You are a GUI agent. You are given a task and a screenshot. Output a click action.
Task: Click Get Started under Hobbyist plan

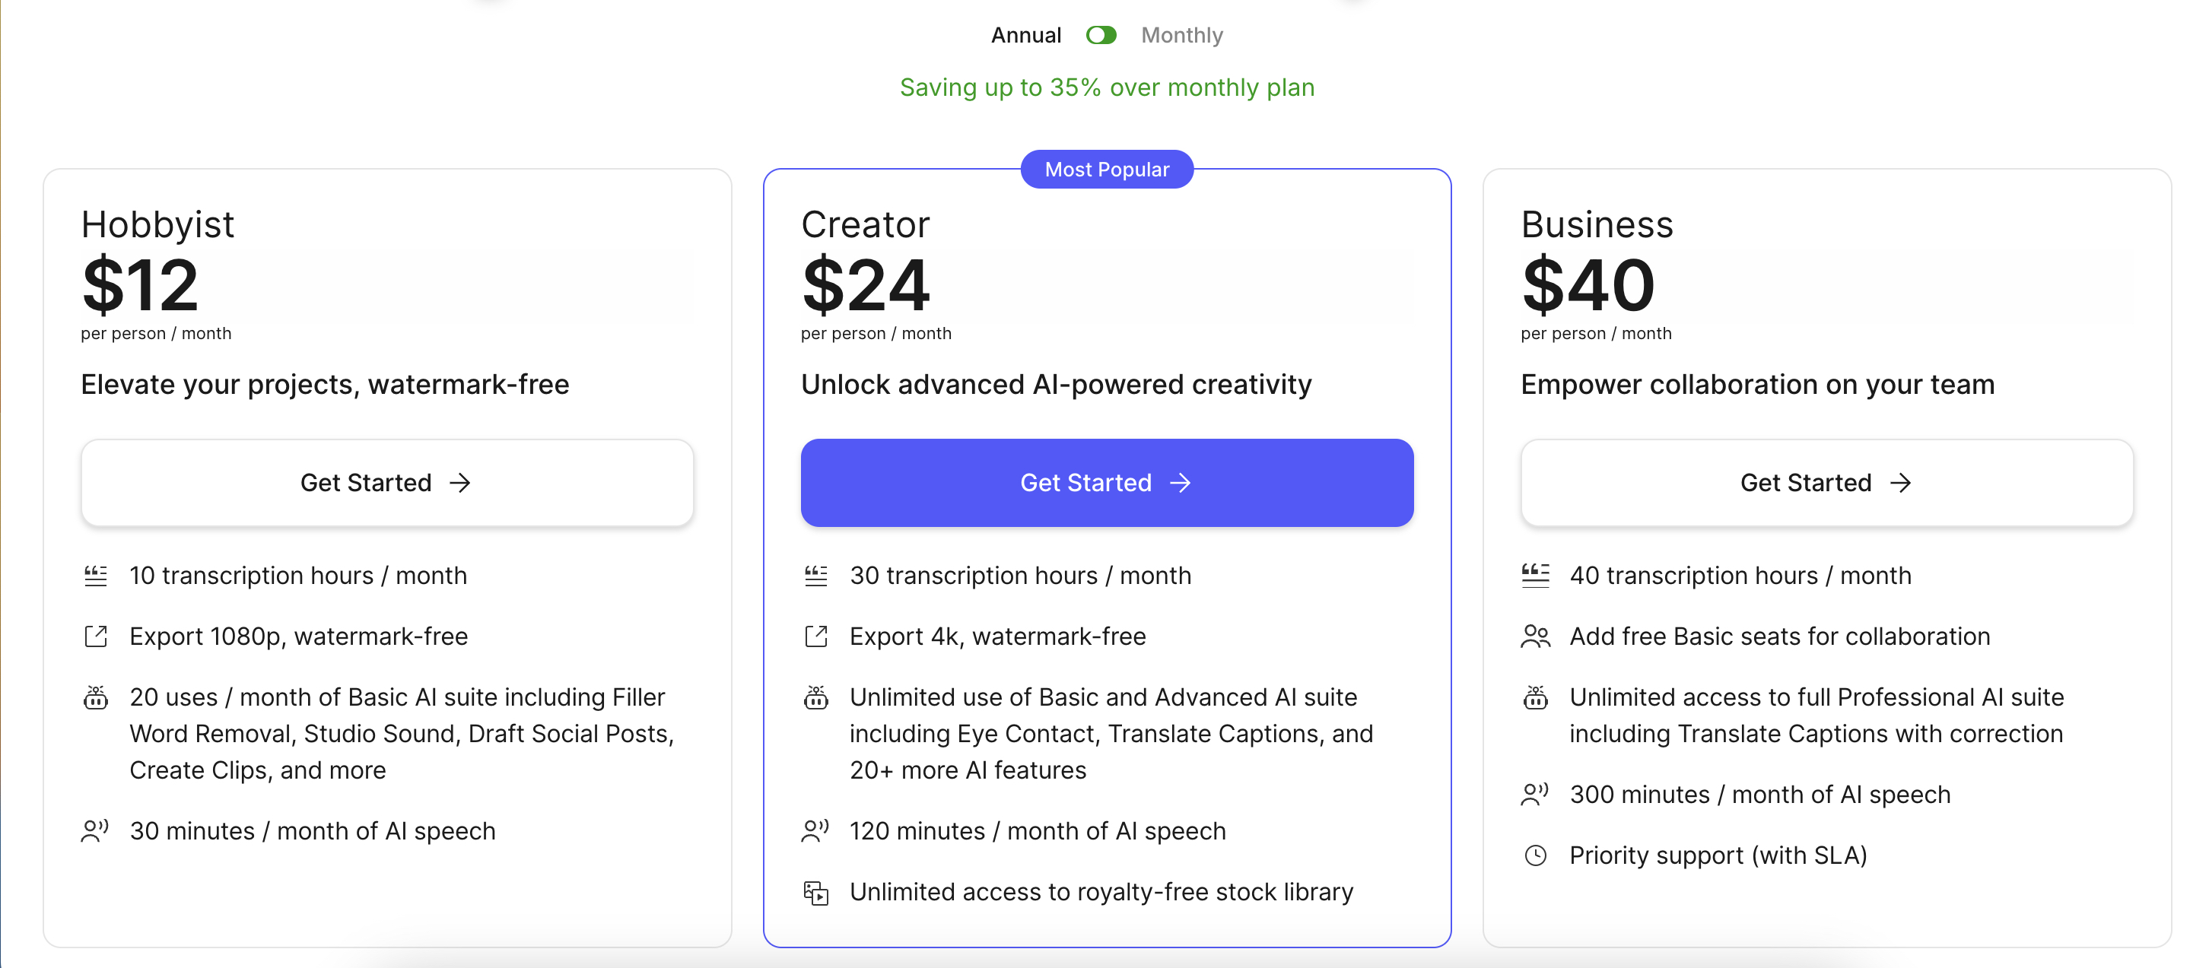[386, 483]
